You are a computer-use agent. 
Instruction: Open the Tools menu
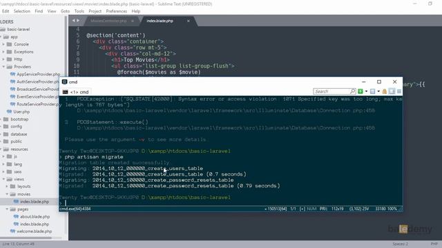point(79,11)
